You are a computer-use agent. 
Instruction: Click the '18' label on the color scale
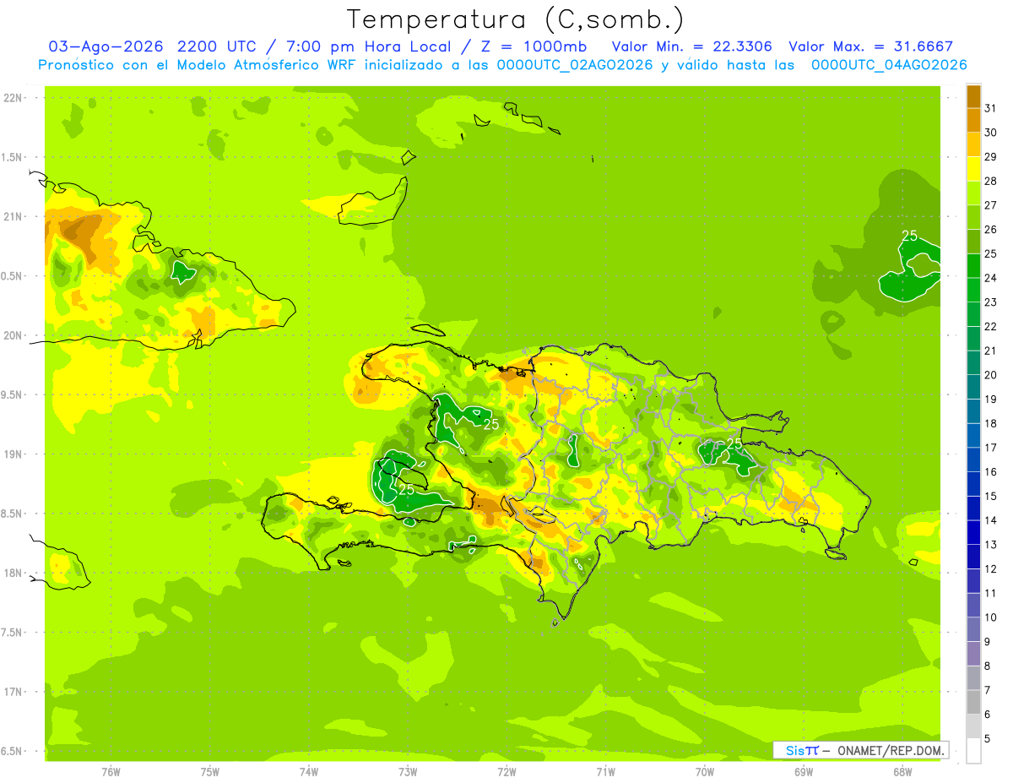tap(991, 423)
